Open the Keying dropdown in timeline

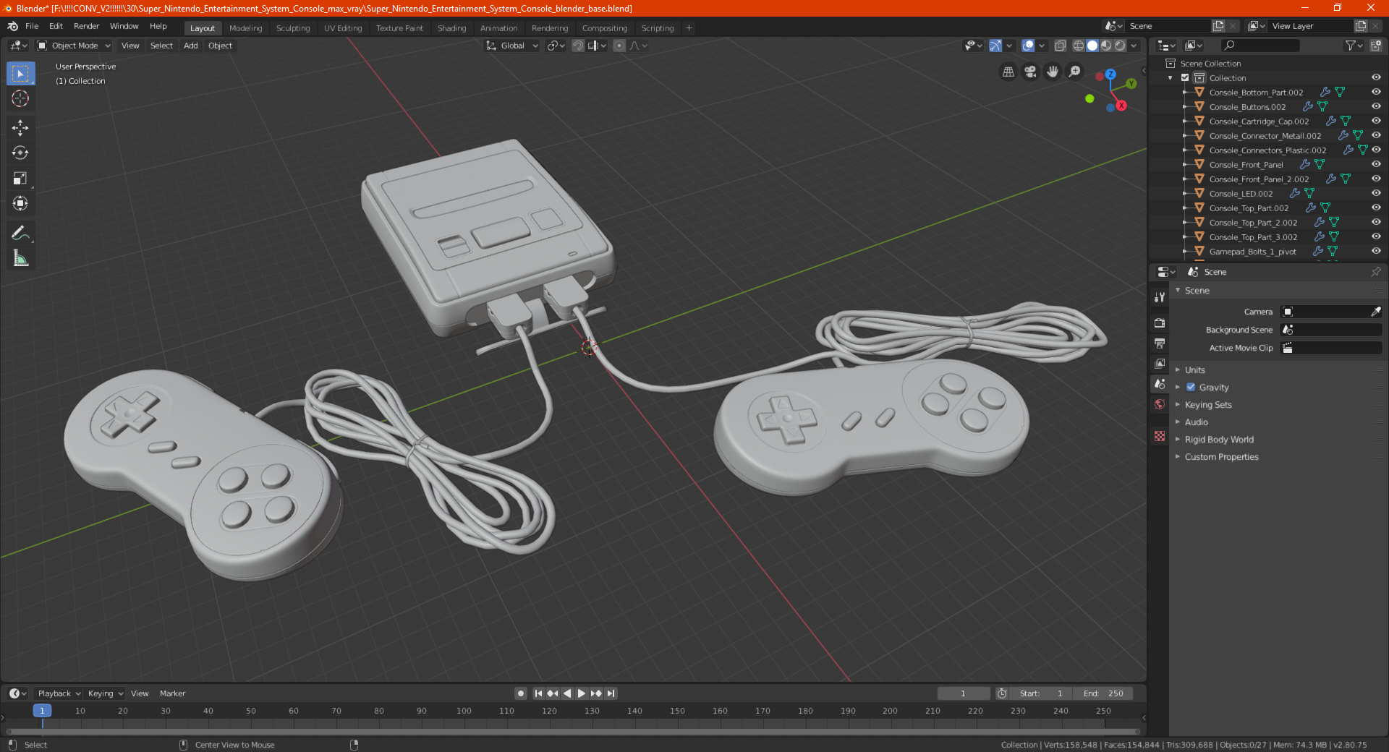tap(105, 693)
